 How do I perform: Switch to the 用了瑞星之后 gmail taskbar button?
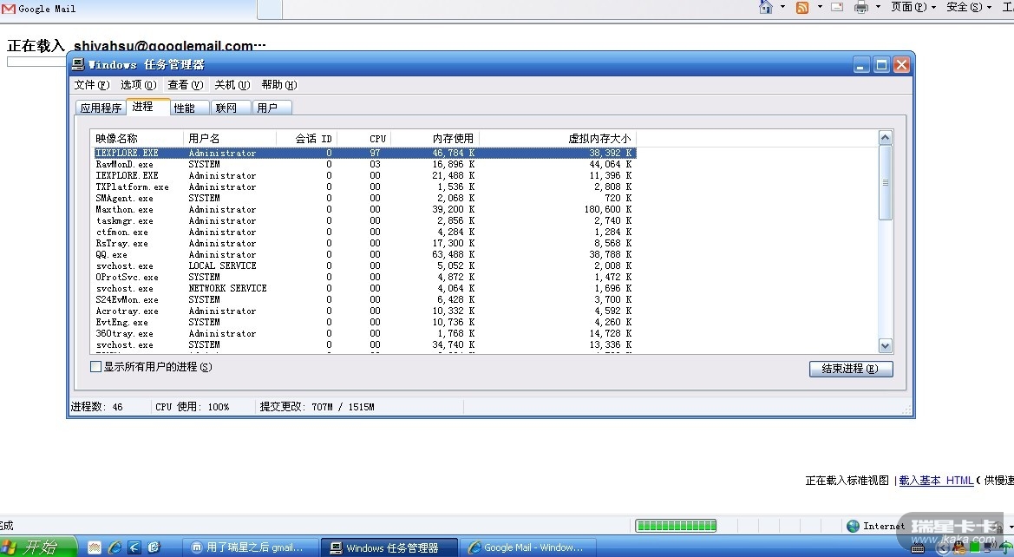click(x=251, y=547)
